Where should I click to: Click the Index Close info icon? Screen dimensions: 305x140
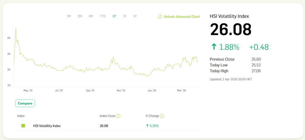click(x=118, y=116)
